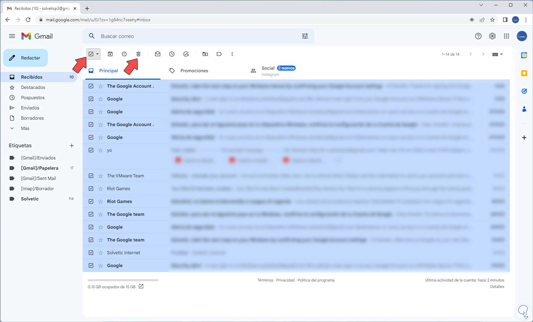The width and height of the screenshot is (533, 322).
Task: Open the Gmail main menu hamburger
Action: click(x=12, y=36)
